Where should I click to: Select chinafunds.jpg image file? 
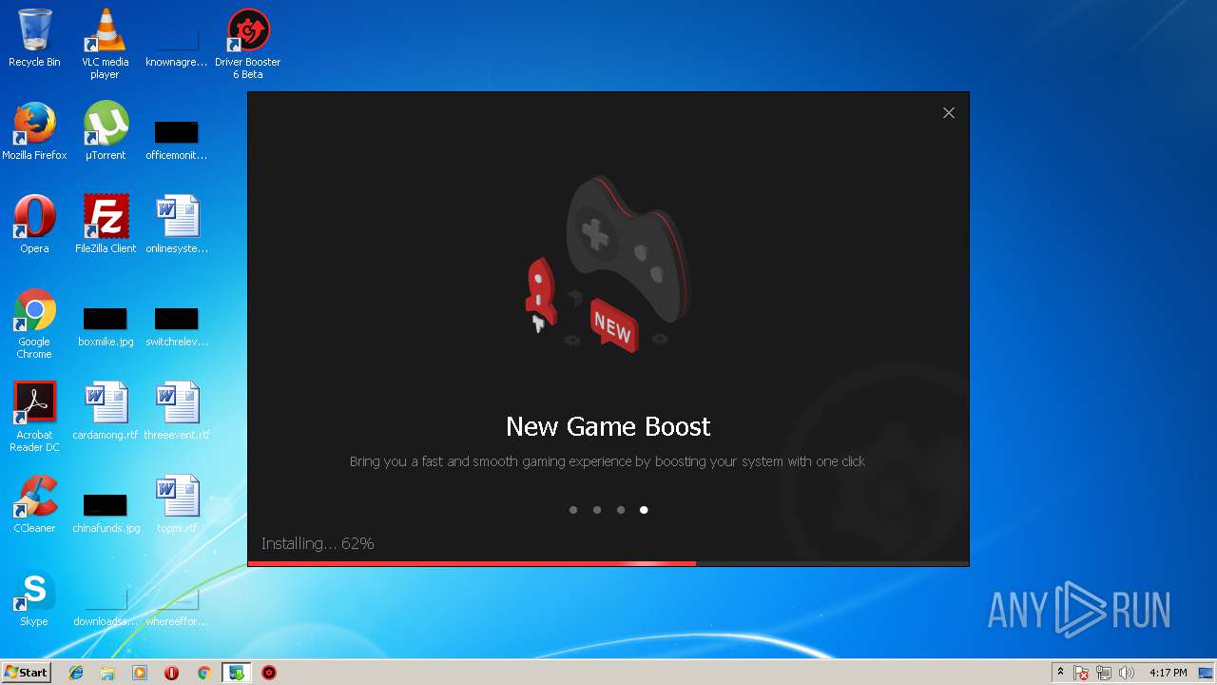coord(106,514)
